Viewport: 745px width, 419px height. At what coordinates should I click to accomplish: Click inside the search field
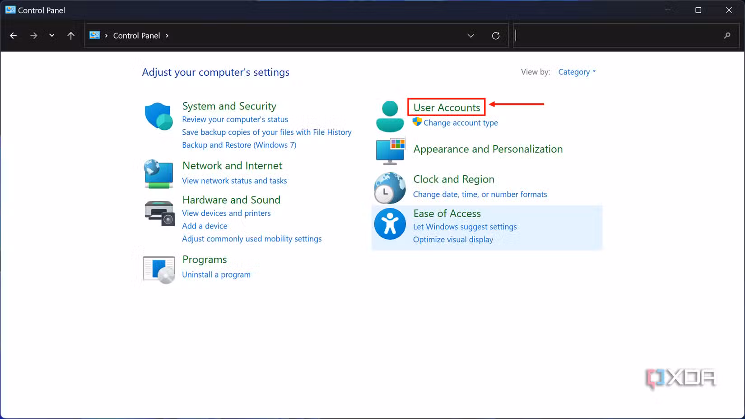(623, 36)
